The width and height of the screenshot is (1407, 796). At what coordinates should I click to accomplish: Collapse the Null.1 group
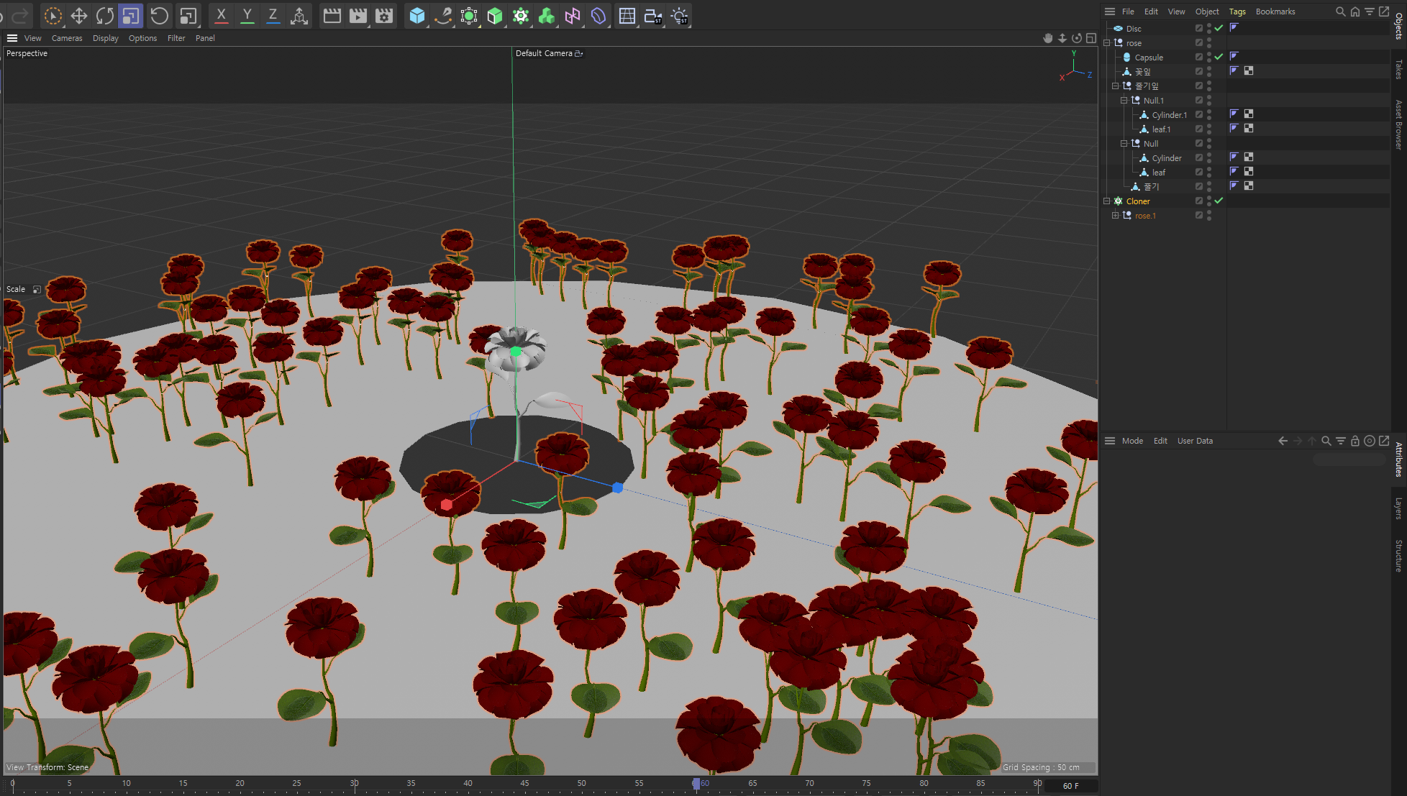point(1124,101)
